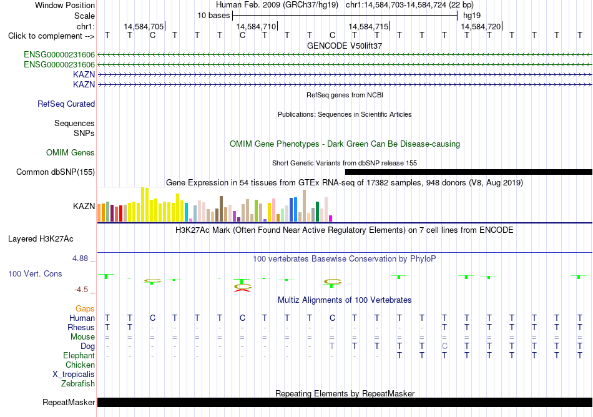Click the position label 14,584,705
The image size is (593, 417).
tap(144, 26)
